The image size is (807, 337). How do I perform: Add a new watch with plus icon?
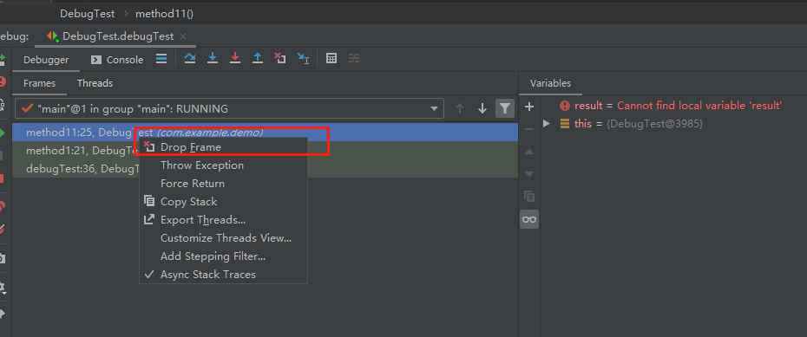click(529, 107)
